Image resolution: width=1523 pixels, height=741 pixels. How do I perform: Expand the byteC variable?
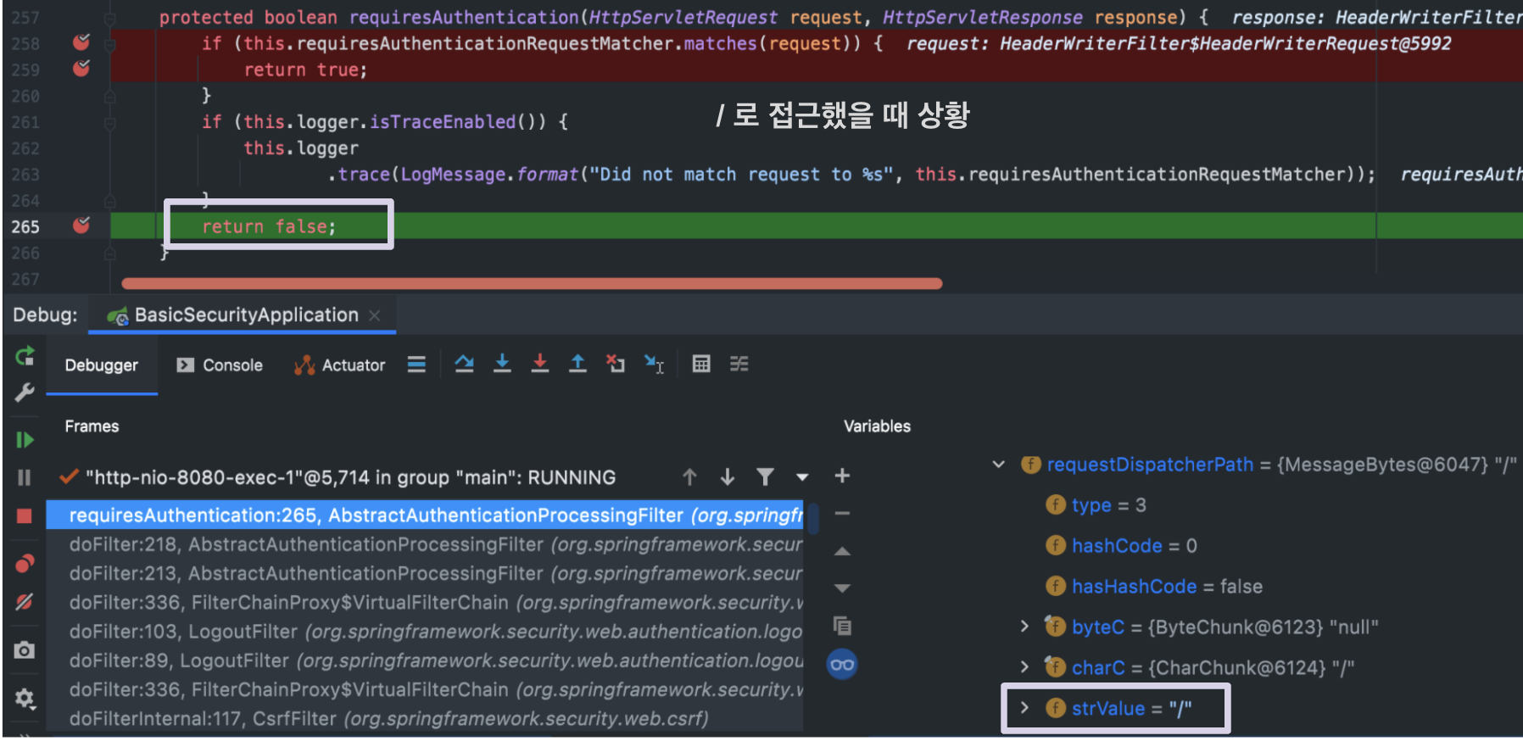tap(1024, 627)
